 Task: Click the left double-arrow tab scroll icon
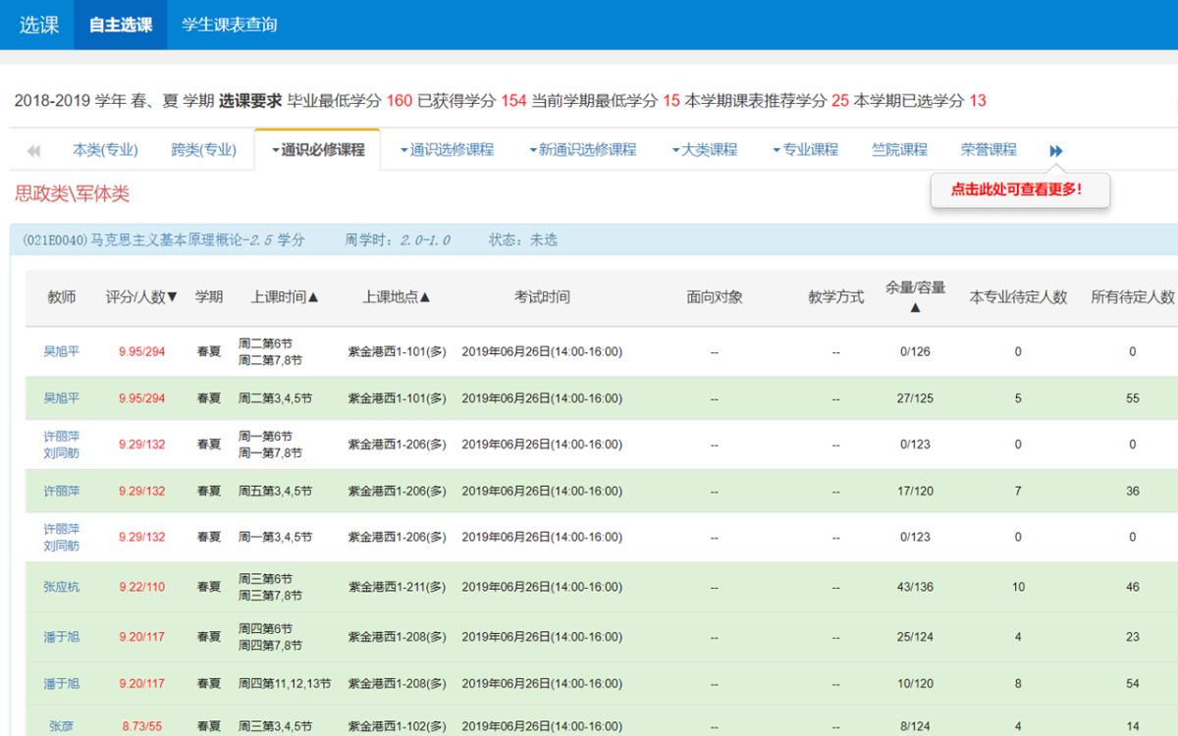[x=33, y=151]
